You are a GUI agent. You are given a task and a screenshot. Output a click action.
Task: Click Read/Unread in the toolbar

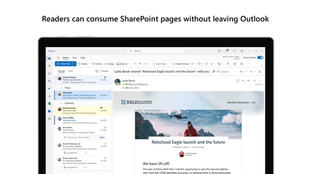pyautogui.click(x=181, y=64)
